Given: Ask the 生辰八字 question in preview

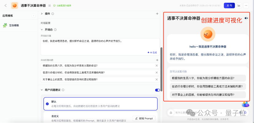Looking at the screenshot, I should click(x=208, y=78).
